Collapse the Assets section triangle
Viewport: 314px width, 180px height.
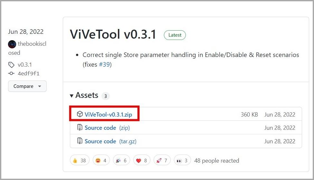click(x=71, y=96)
